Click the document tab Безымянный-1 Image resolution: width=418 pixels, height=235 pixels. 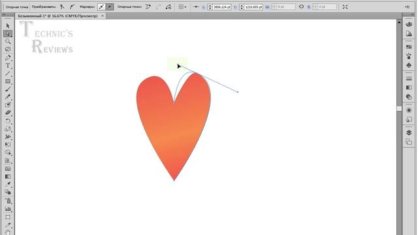(x=57, y=16)
